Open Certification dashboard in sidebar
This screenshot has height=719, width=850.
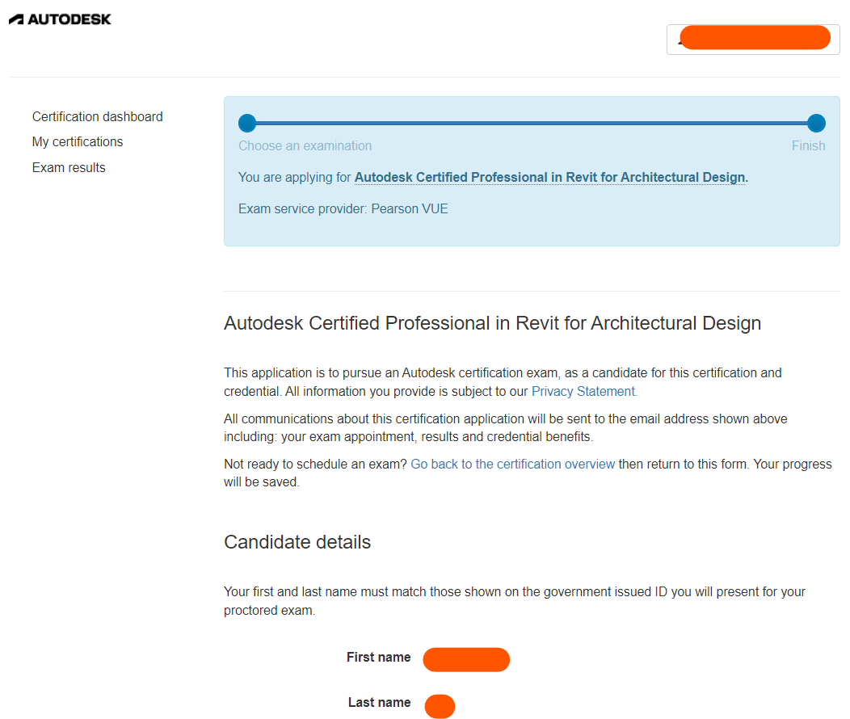coord(97,116)
